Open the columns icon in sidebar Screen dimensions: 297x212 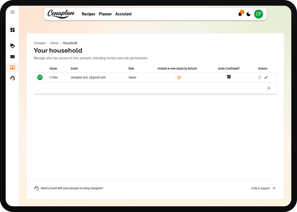tap(13, 57)
